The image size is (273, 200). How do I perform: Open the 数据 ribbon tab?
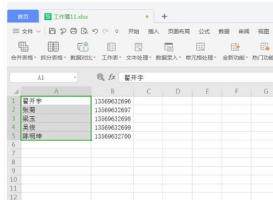(x=224, y=31)
